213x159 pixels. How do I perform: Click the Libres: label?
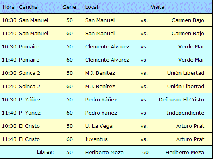pyautogui.click(x=45, y=152)
